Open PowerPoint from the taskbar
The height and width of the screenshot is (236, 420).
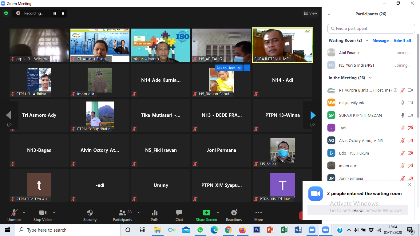click(271, 230)
